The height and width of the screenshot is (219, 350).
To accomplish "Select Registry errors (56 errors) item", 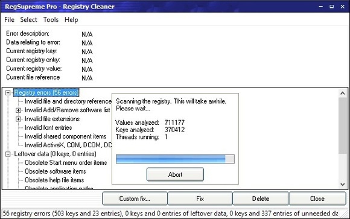I will (x=46, y=92).
